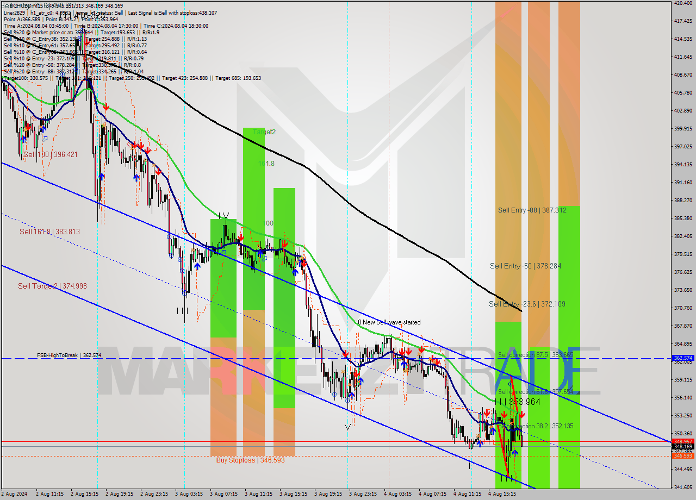Click the 420.00 price axis label
The image size is (696, 500).
coord(683,3)
